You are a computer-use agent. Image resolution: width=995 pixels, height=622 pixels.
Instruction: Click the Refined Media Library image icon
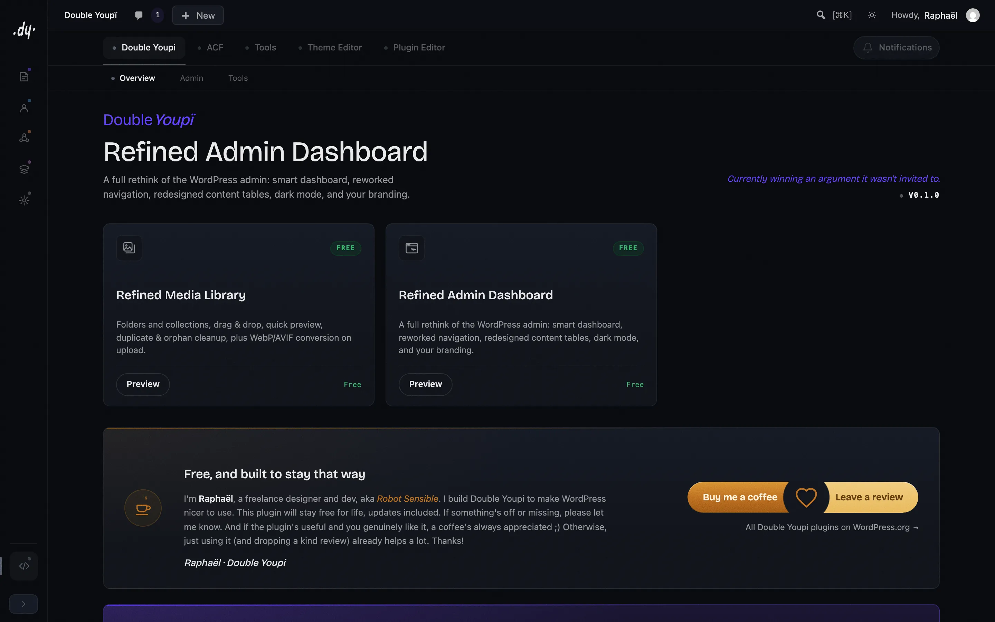click(129, 248)
